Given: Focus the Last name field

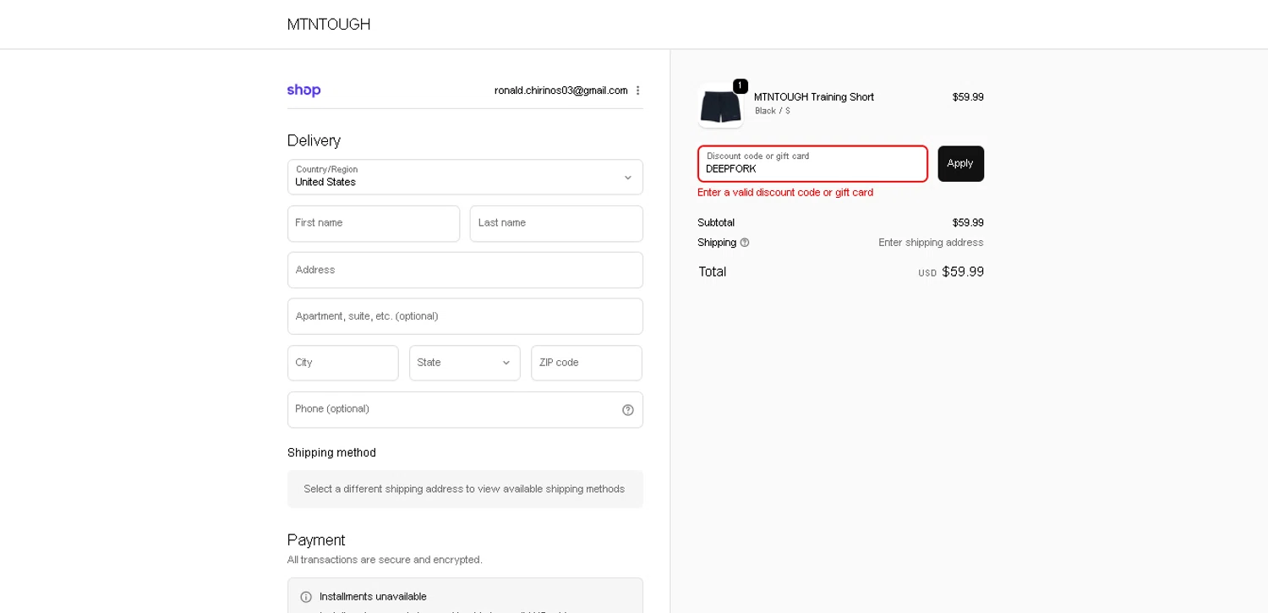Looking at the screenshot, I should (556, 223).
